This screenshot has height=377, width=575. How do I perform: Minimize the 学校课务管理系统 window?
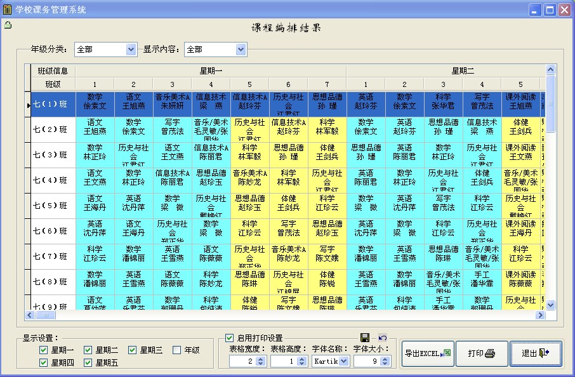pos(536,10)
